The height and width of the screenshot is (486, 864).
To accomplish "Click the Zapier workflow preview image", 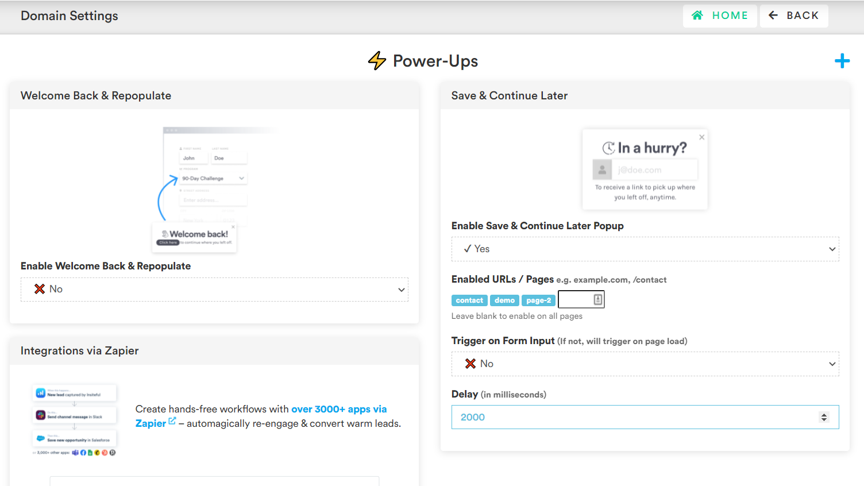I will [x=75, y=420].
